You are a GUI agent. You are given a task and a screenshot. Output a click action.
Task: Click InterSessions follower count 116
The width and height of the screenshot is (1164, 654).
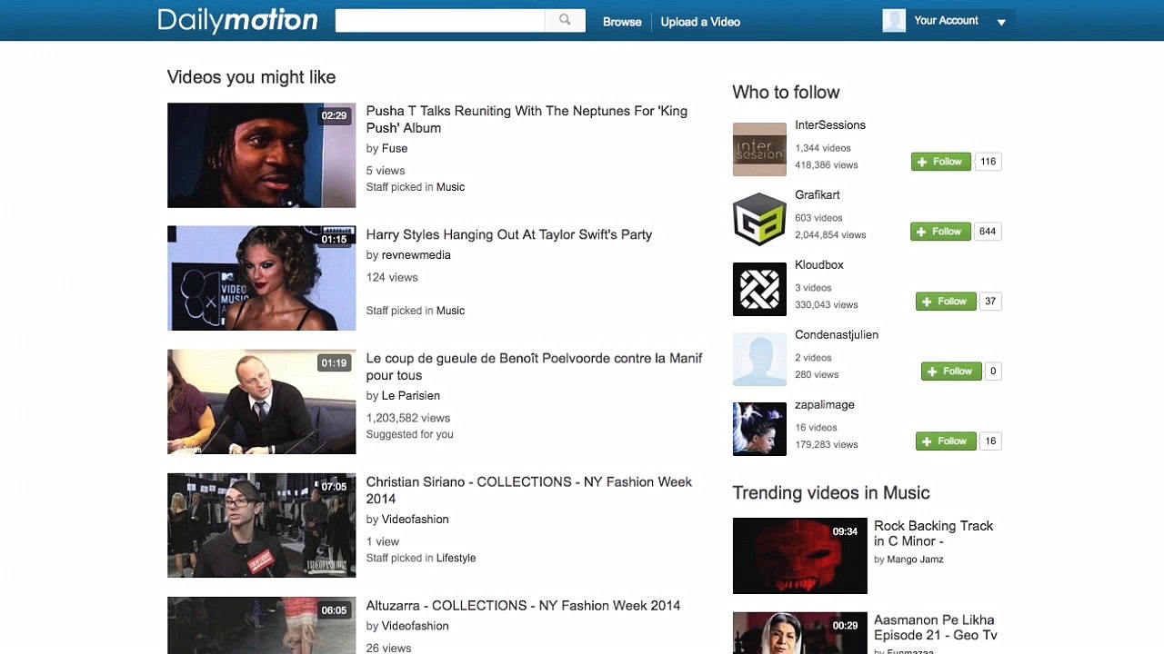[x=988, y=162]
